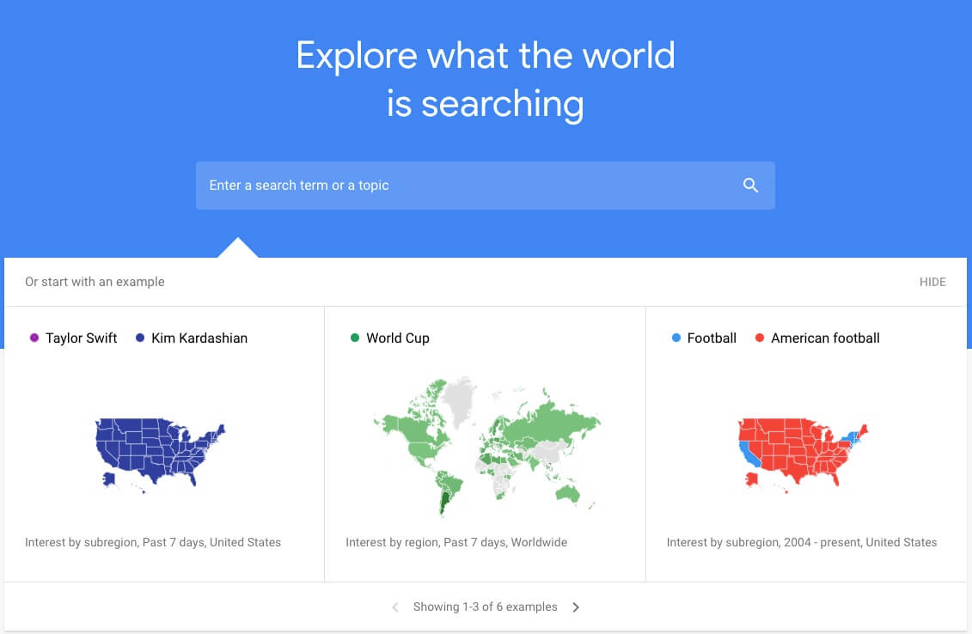Click the green World Cup dot
Viewport: 972px width, 634px height.
tap(355, 338)
